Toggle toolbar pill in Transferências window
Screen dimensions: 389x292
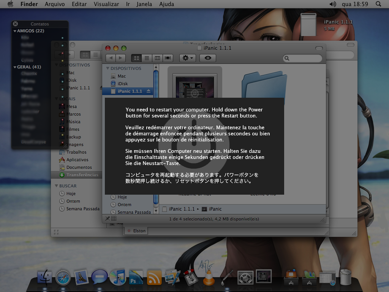350,45
